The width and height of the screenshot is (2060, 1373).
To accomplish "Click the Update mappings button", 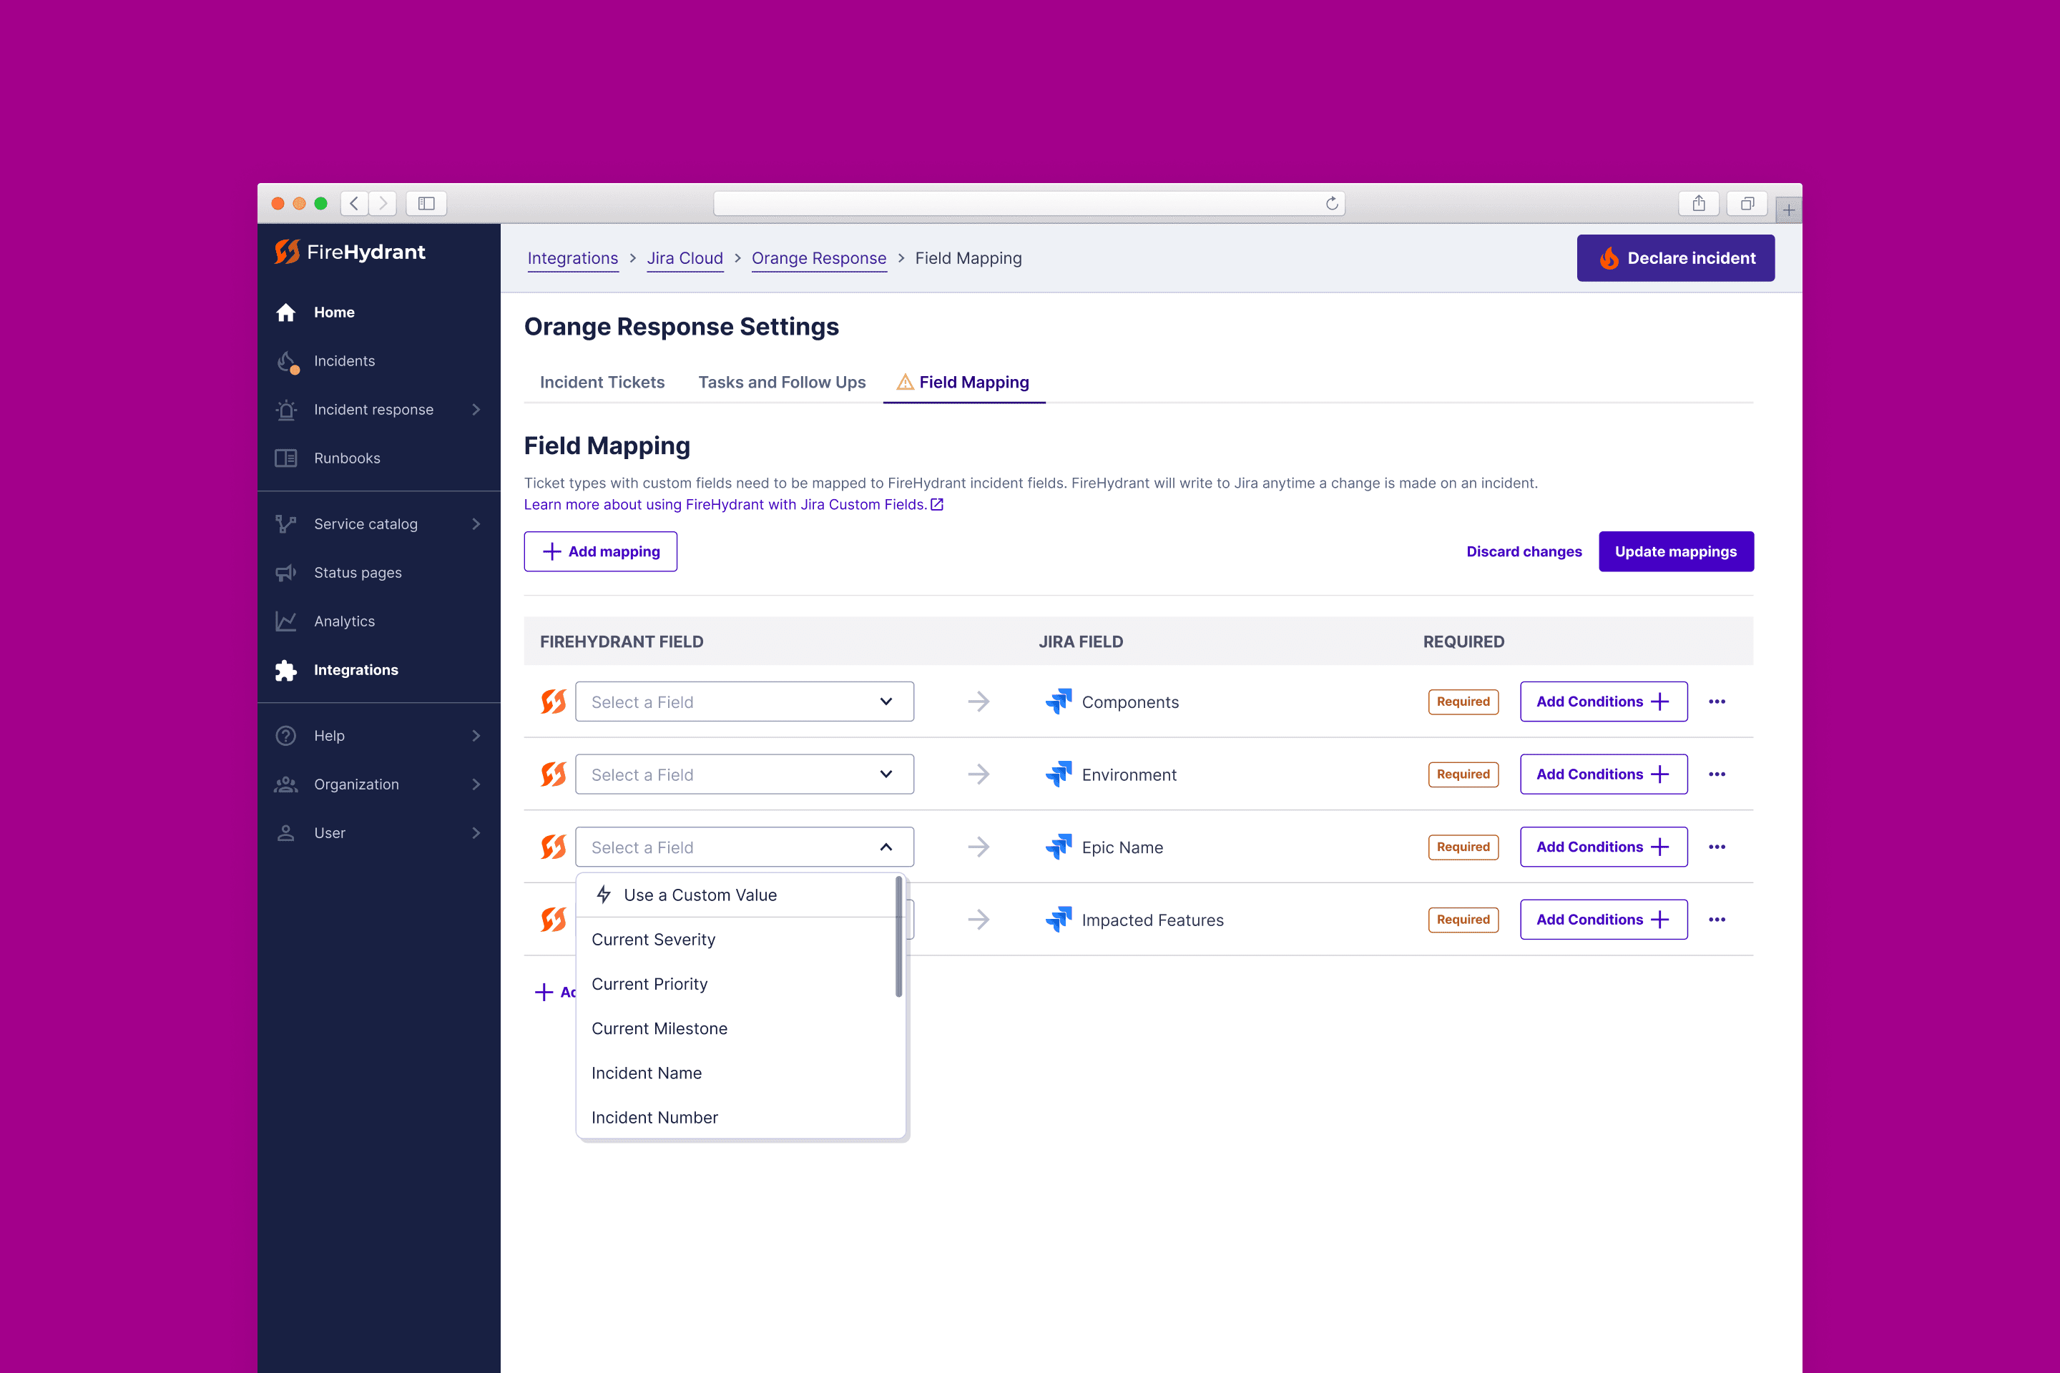I will pos(1674,551).
